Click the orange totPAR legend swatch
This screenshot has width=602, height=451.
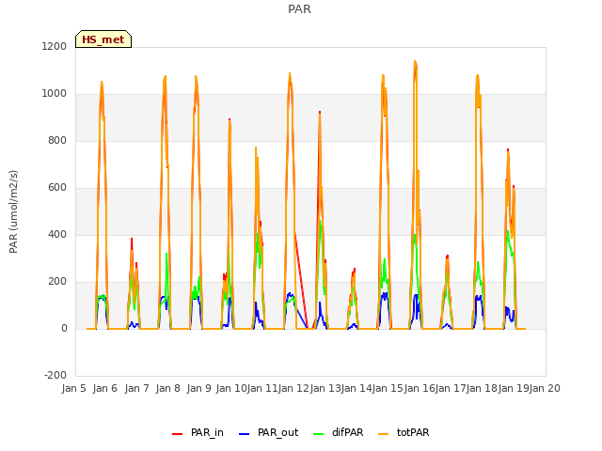(x=384, y=434)
